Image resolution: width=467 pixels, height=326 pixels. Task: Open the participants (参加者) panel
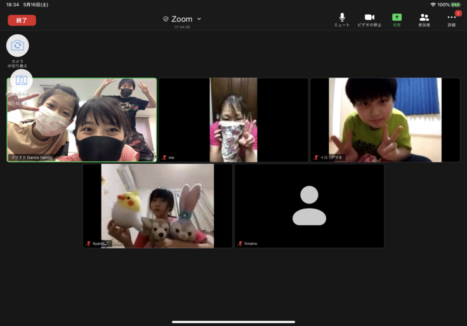click(424, 20)
